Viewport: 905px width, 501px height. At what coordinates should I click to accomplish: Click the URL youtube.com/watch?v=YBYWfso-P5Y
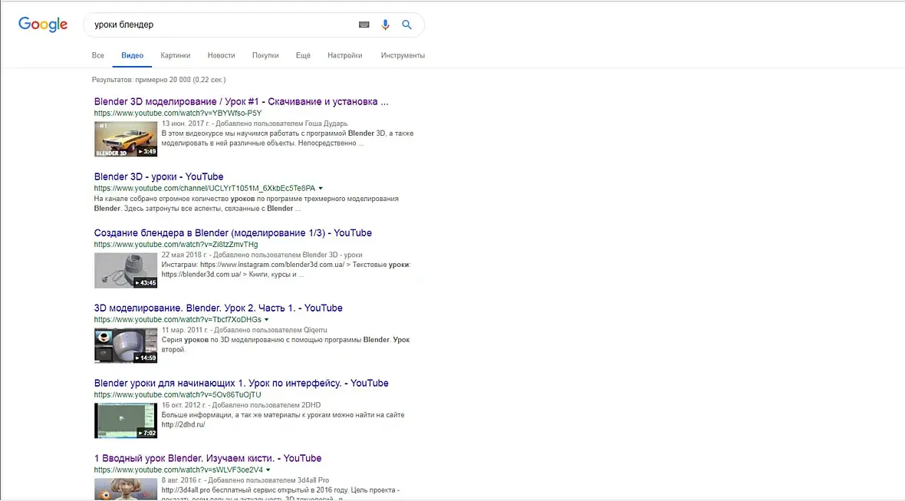coord(178,113)
